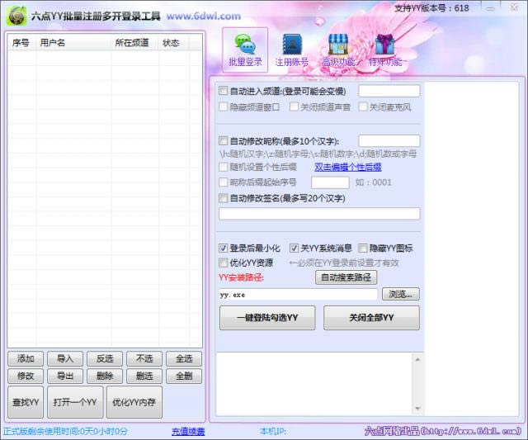Click the 导出 button
This screenshot has height=440, width=528.
point(65,376)
